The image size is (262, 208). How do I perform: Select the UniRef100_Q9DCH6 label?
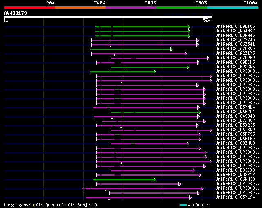(235, 63)
